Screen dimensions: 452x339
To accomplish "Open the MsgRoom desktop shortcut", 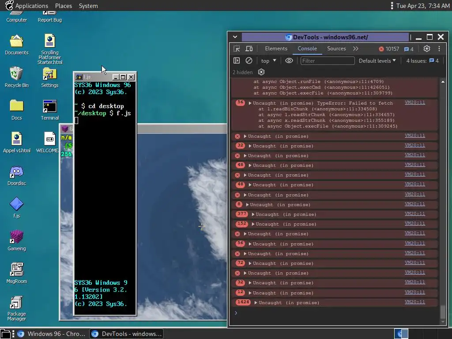I will (x=16, y=273).
